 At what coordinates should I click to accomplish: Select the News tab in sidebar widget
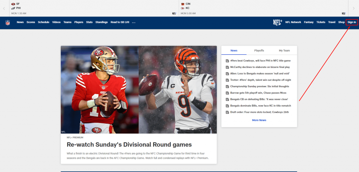click(234, 50)
